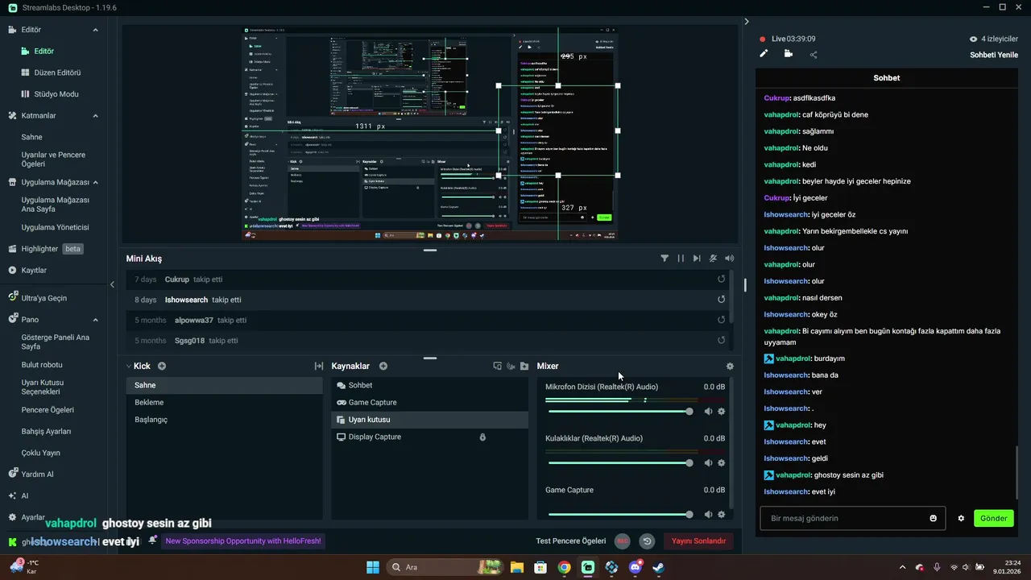Open the Kick scene collection dropdown
Image resolution: width=1031 pixels, height=580 pixels.
129,366
